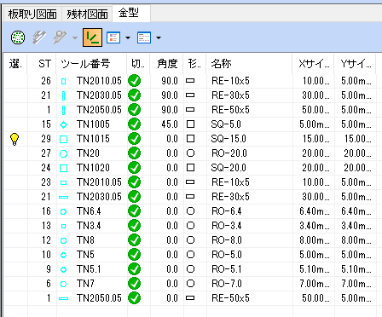The image size is (382, 317).
Task: Click the RO-20.0 name cell
Action: (x=229, y=153)
